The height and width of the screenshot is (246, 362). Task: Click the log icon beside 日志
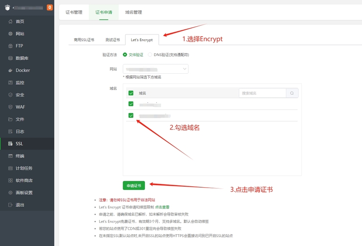(10, 132)
